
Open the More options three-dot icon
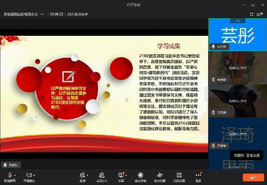(x=198, y=175)
